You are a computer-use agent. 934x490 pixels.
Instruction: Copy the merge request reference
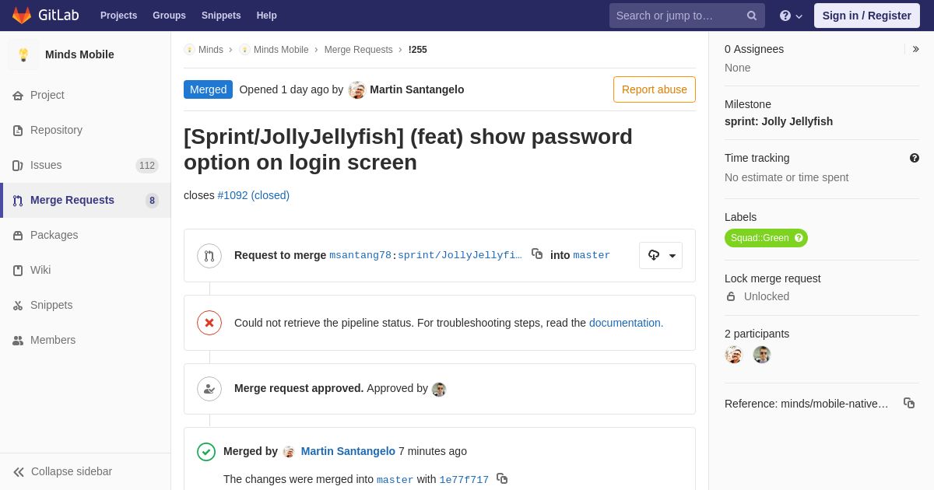pos(909,403)
